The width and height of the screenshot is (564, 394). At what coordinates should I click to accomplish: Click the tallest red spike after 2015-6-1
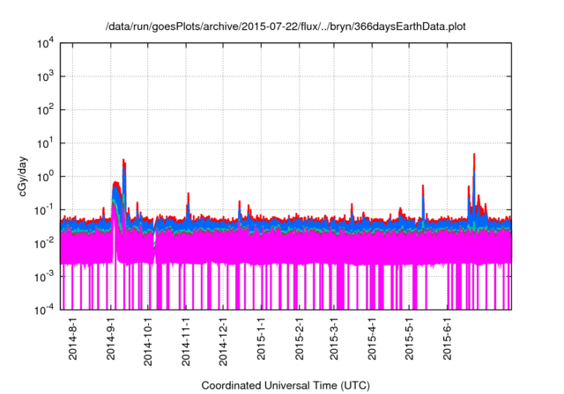click(474, 158)
